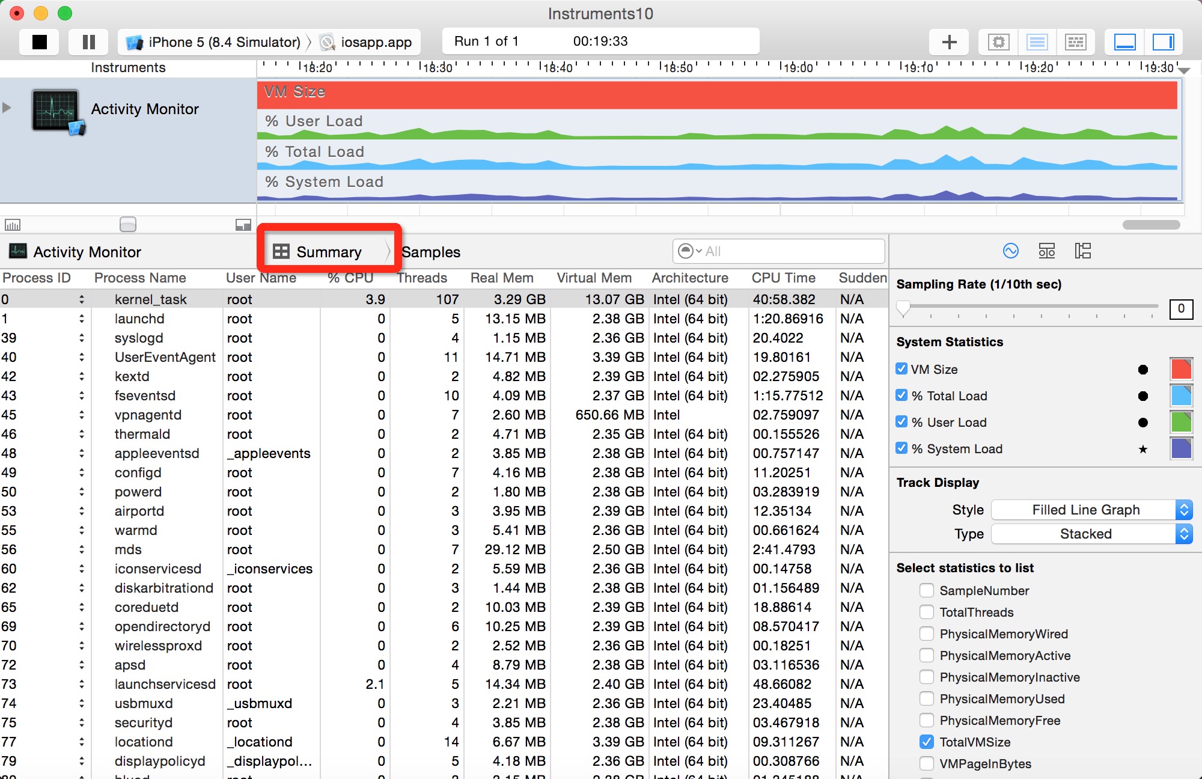Click the Activity Monitor detail pane icon

tap(18, 251)
